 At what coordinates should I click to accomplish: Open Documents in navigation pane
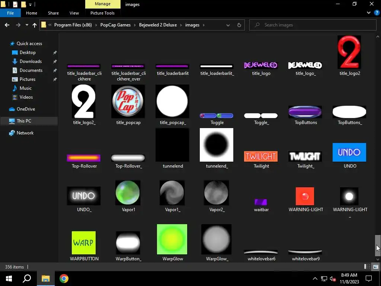coord(31,70)
